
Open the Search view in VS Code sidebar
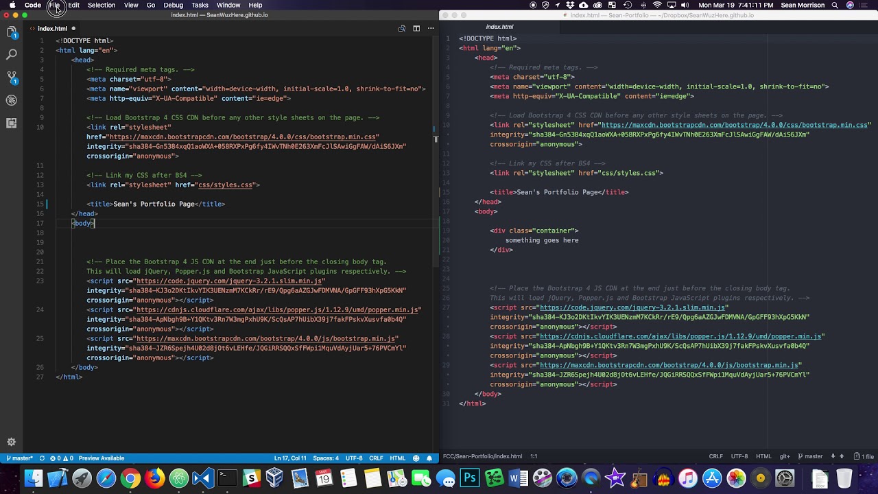coord(12,54)
